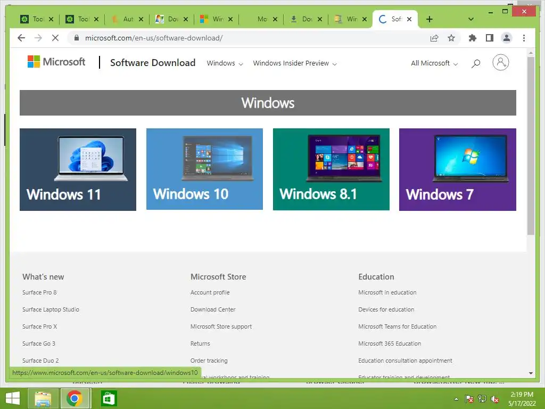This screenshot has width=545, height=409.
Task: Close the Aut tab
Action: [141, 19]
